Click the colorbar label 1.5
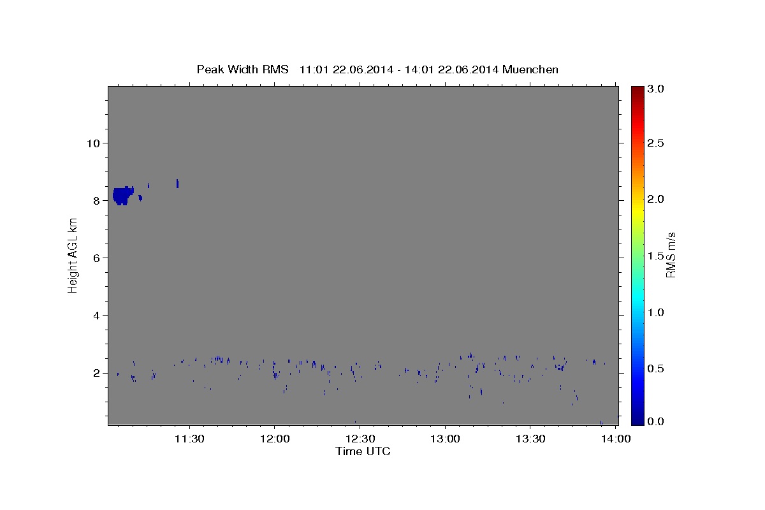Screen dimensions: 765x510 click(x=656, y=256)
